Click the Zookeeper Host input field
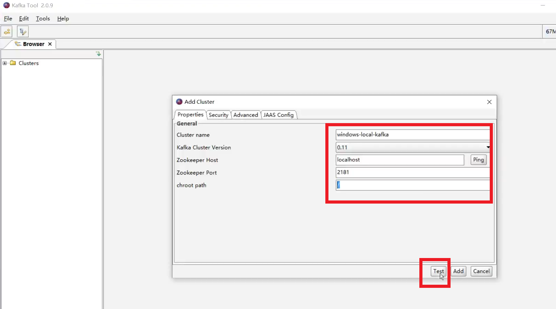556x309 pixels. pyautogui.click(x=400, y=160)
